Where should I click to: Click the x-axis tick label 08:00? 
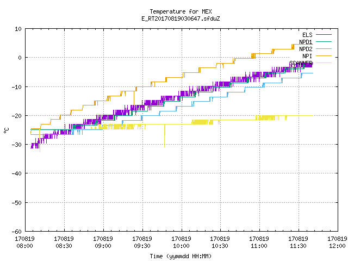(24, 246)
